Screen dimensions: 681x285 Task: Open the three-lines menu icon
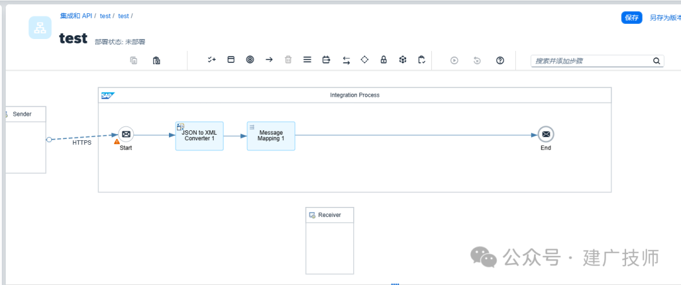point(307,60)
